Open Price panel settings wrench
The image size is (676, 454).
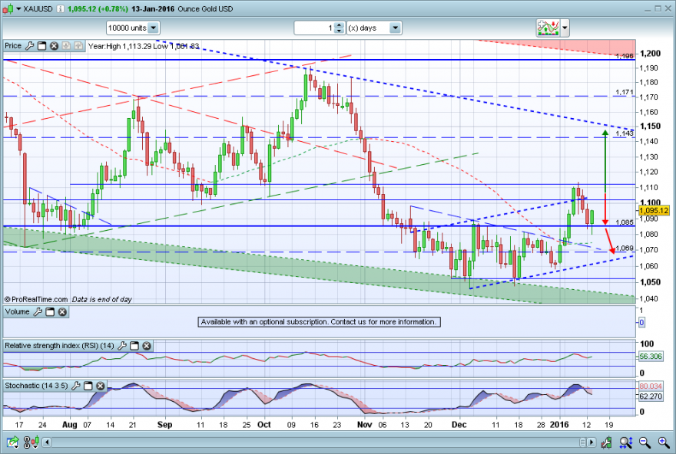30,45
